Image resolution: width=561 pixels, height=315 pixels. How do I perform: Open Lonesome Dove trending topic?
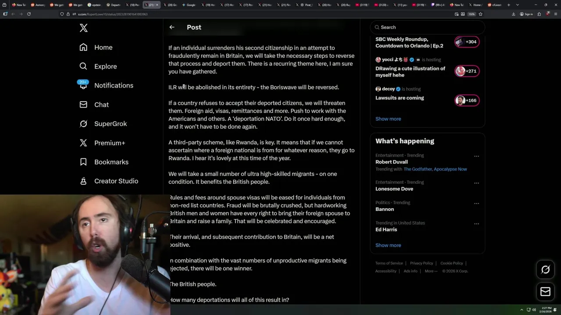(394, 189)
